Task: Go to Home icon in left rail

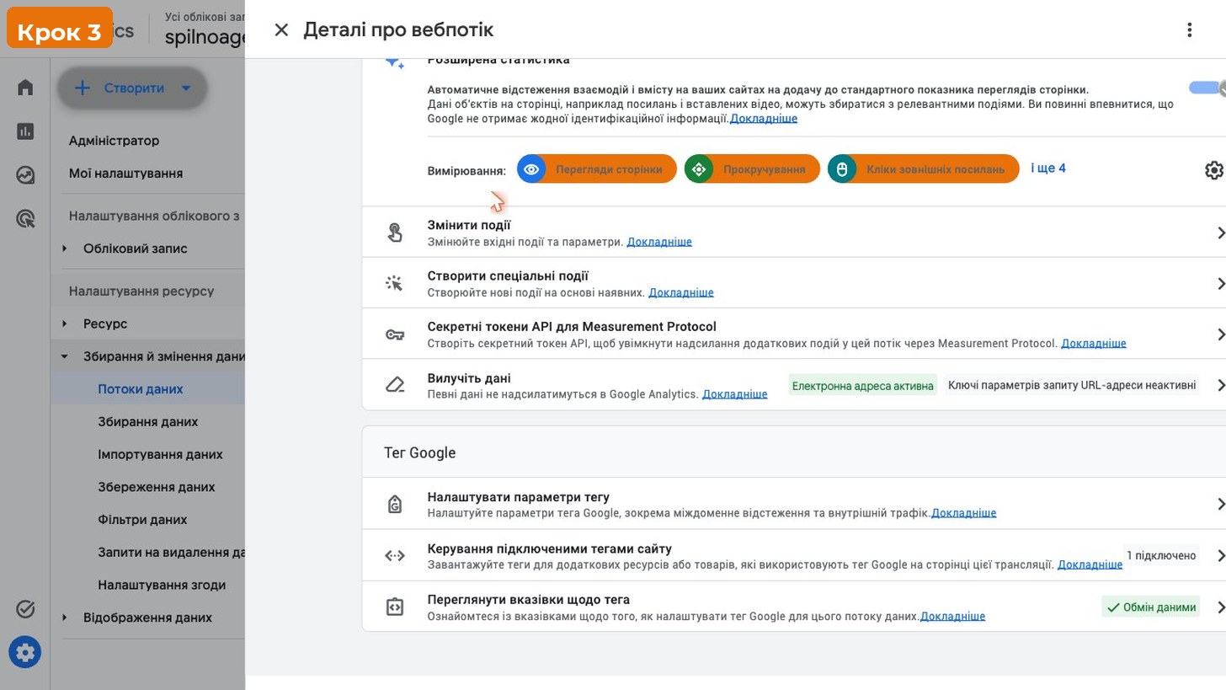Action: [25, 88]
